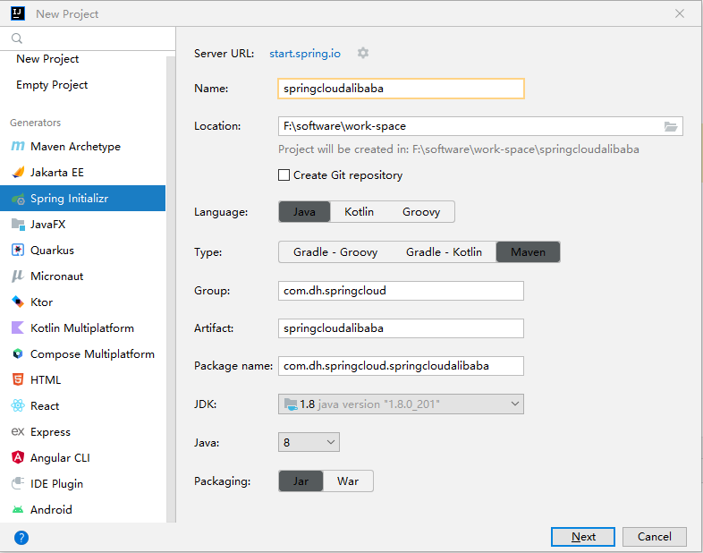Select Maven Archetype generator
This screenshot has width=703, height=553.
[83, 147]
